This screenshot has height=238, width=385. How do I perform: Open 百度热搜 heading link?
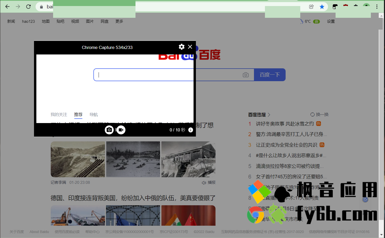(x=259, y=115)
